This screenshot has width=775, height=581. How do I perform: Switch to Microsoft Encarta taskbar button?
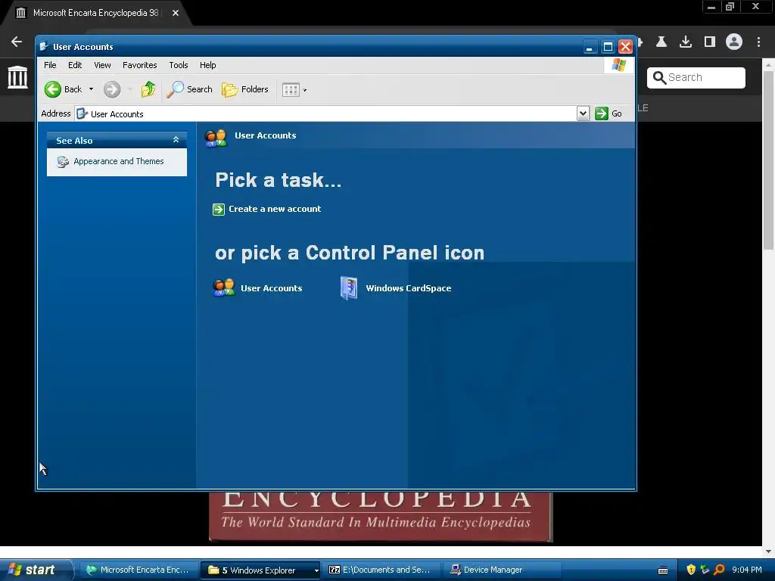[139, 570]
